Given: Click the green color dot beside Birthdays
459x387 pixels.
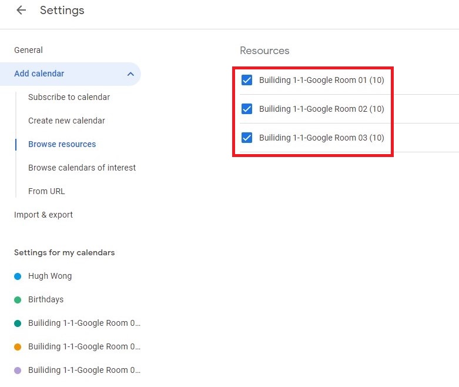Looking at the screenshot, I should [x=18, y=299].
